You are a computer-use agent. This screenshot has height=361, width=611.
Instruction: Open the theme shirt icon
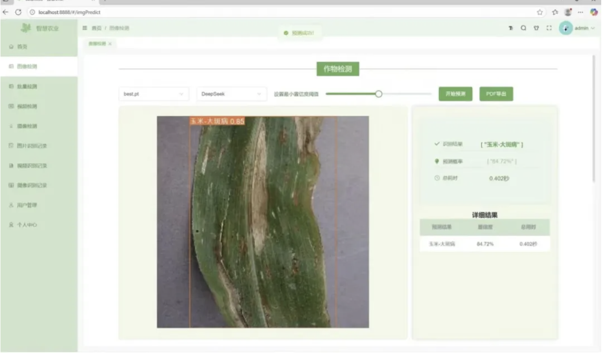[x=536, y=28]
